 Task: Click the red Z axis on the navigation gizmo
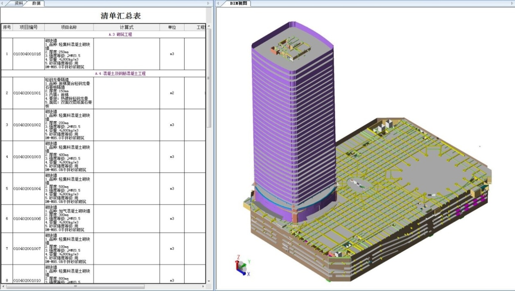[237, 264]
